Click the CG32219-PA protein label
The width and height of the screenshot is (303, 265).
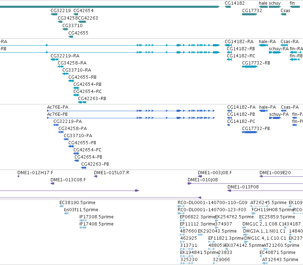coord(68,121)
